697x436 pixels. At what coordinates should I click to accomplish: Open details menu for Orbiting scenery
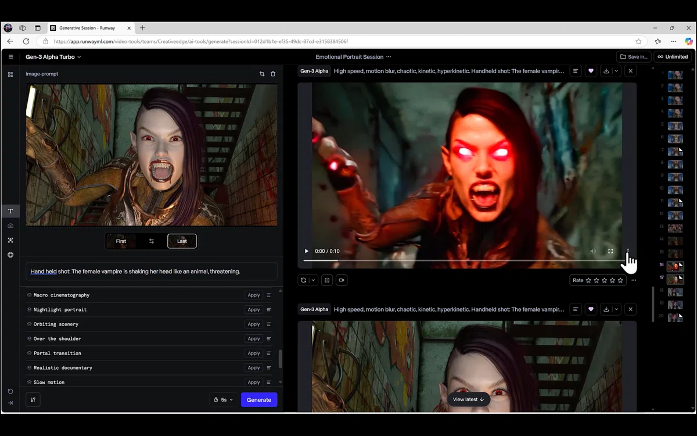click(269, 324)
